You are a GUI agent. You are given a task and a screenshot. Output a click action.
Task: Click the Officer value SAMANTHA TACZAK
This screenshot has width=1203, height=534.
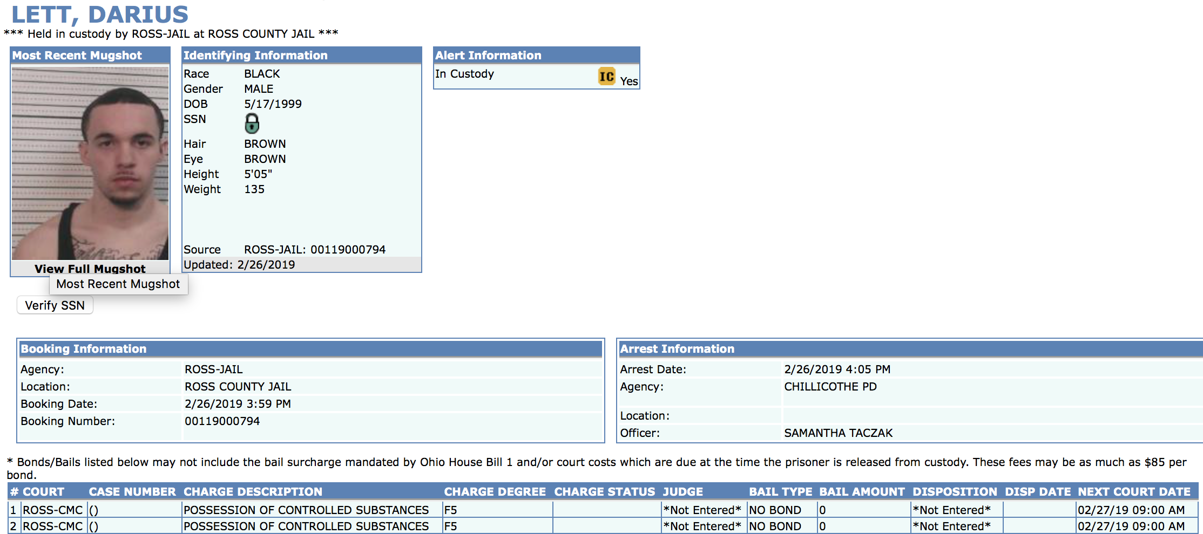point(838,433)
